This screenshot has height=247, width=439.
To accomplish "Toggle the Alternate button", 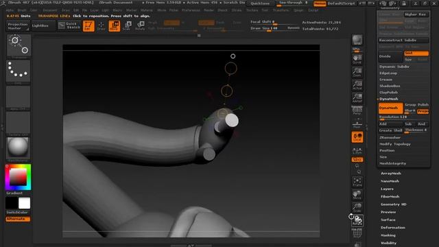I will pos(18,219).
